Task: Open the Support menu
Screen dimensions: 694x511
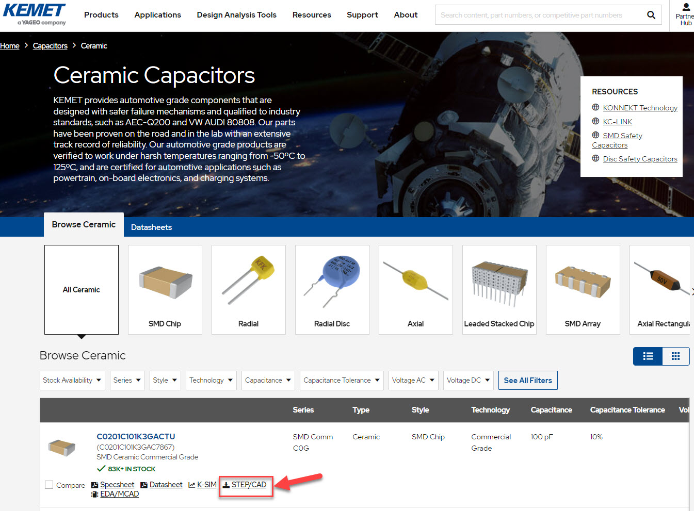Action: click(362, 15)
